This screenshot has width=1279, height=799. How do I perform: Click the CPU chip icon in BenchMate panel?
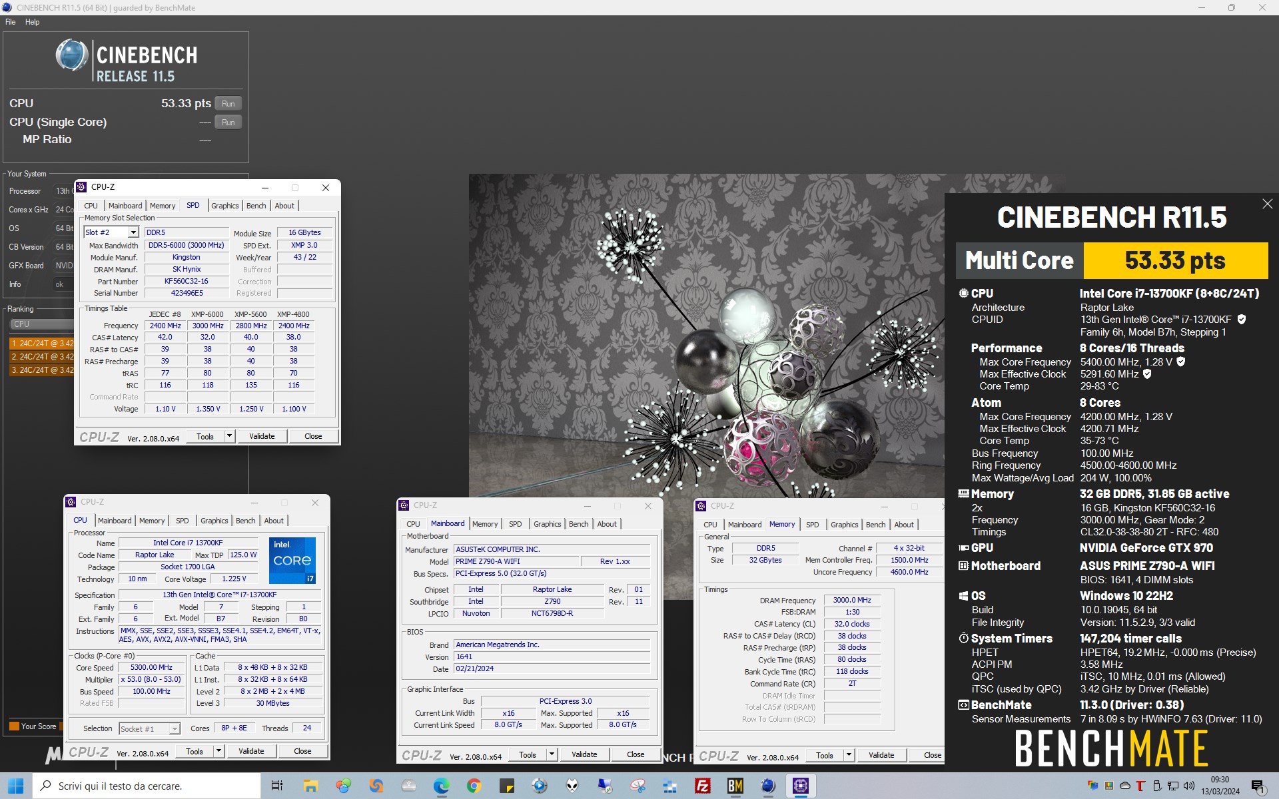(x=963, y=293)
